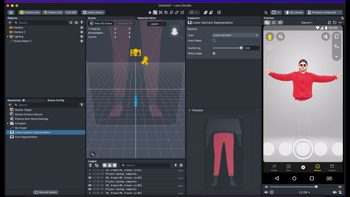Switch to the Scene Config tab
The width and height of the screenshot is (350, 197).
click(56, 100)
